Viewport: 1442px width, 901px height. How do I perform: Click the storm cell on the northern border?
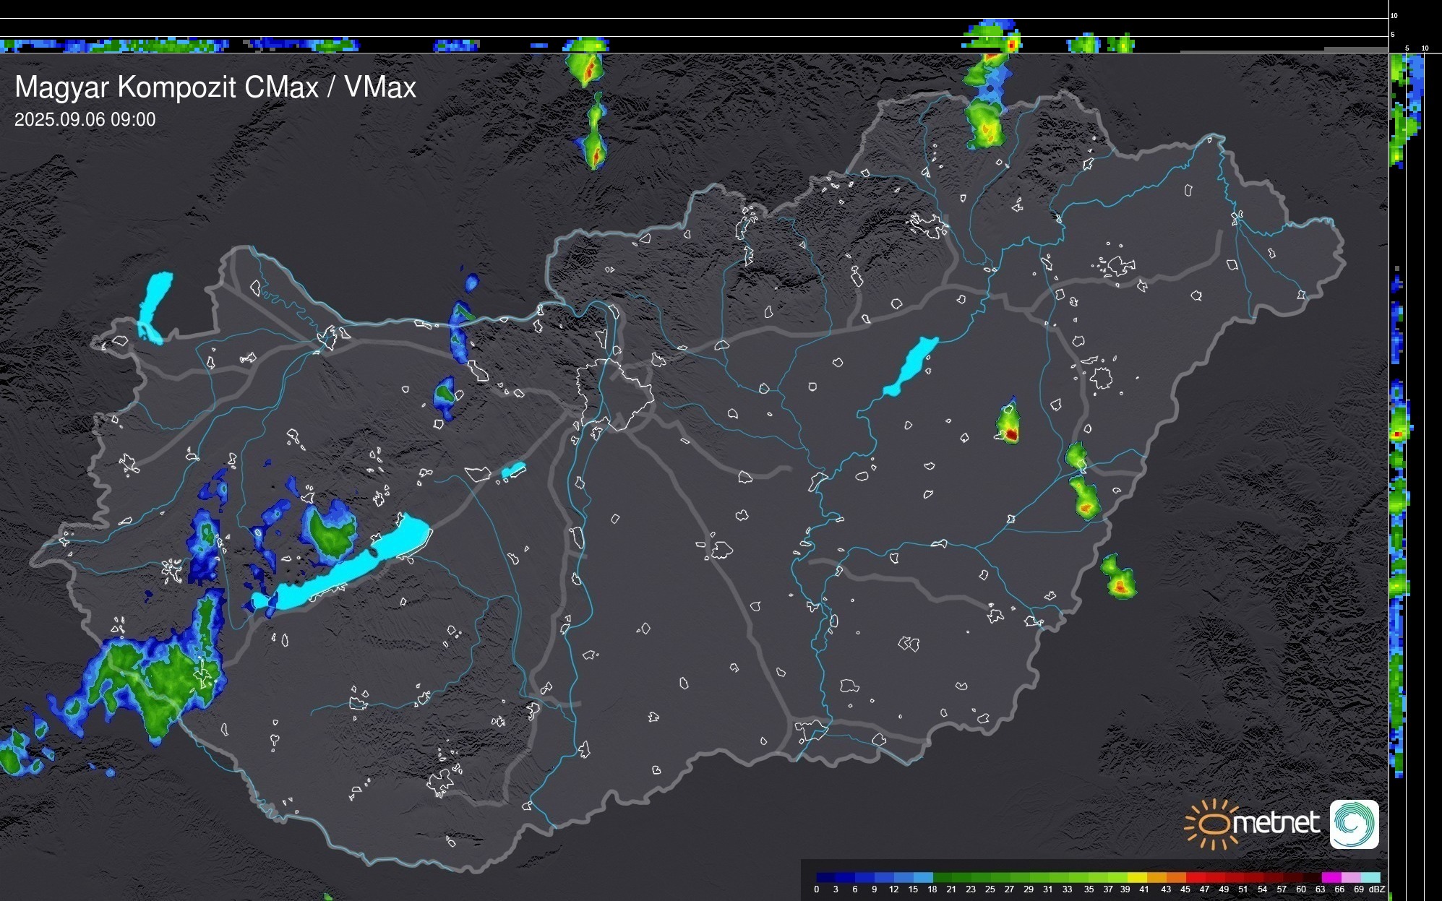click(985, 123)
